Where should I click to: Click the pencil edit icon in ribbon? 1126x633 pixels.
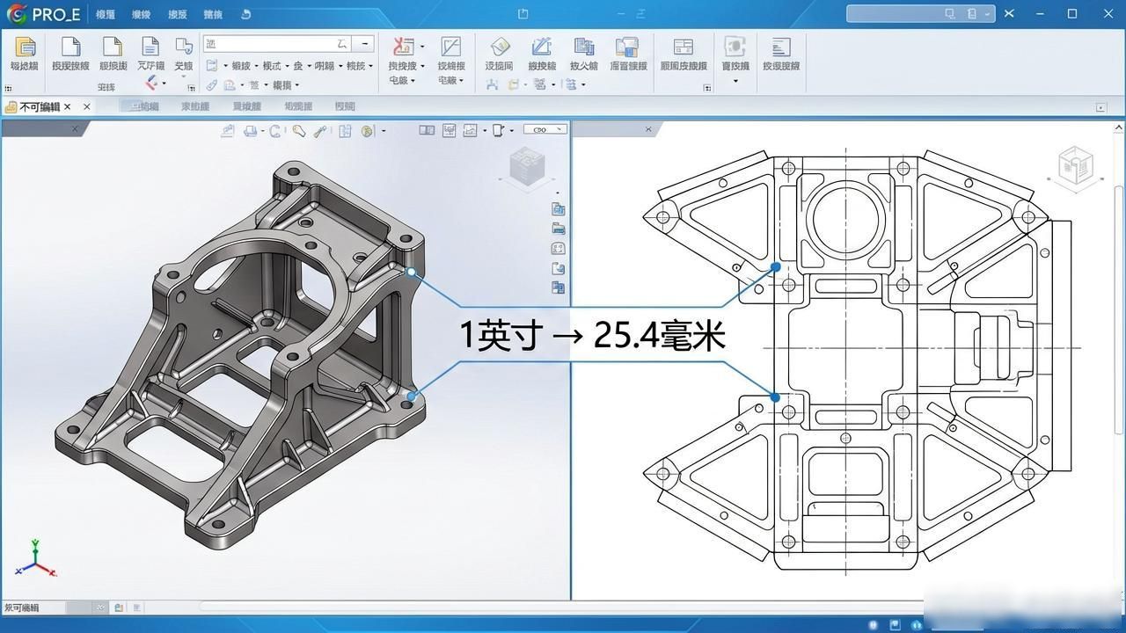541,47
